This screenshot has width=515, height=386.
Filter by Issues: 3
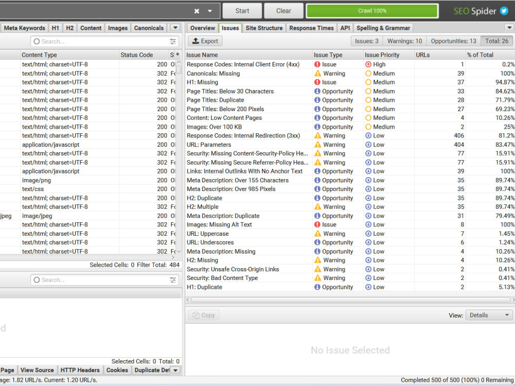pyautogui.click(x=367, y=41)
